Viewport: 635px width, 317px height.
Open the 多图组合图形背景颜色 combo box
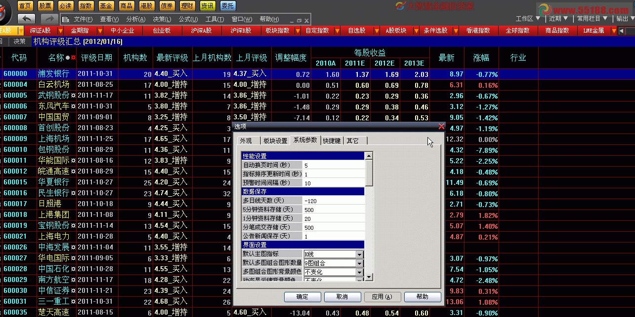point(334,272)
